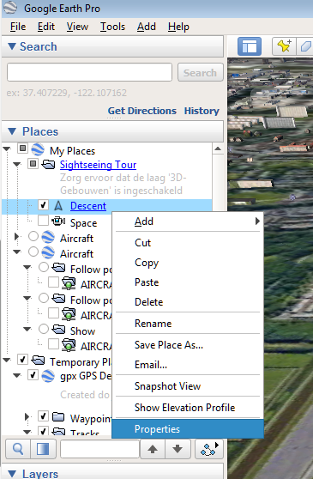Open the Tools menu

tap(112, 27)
